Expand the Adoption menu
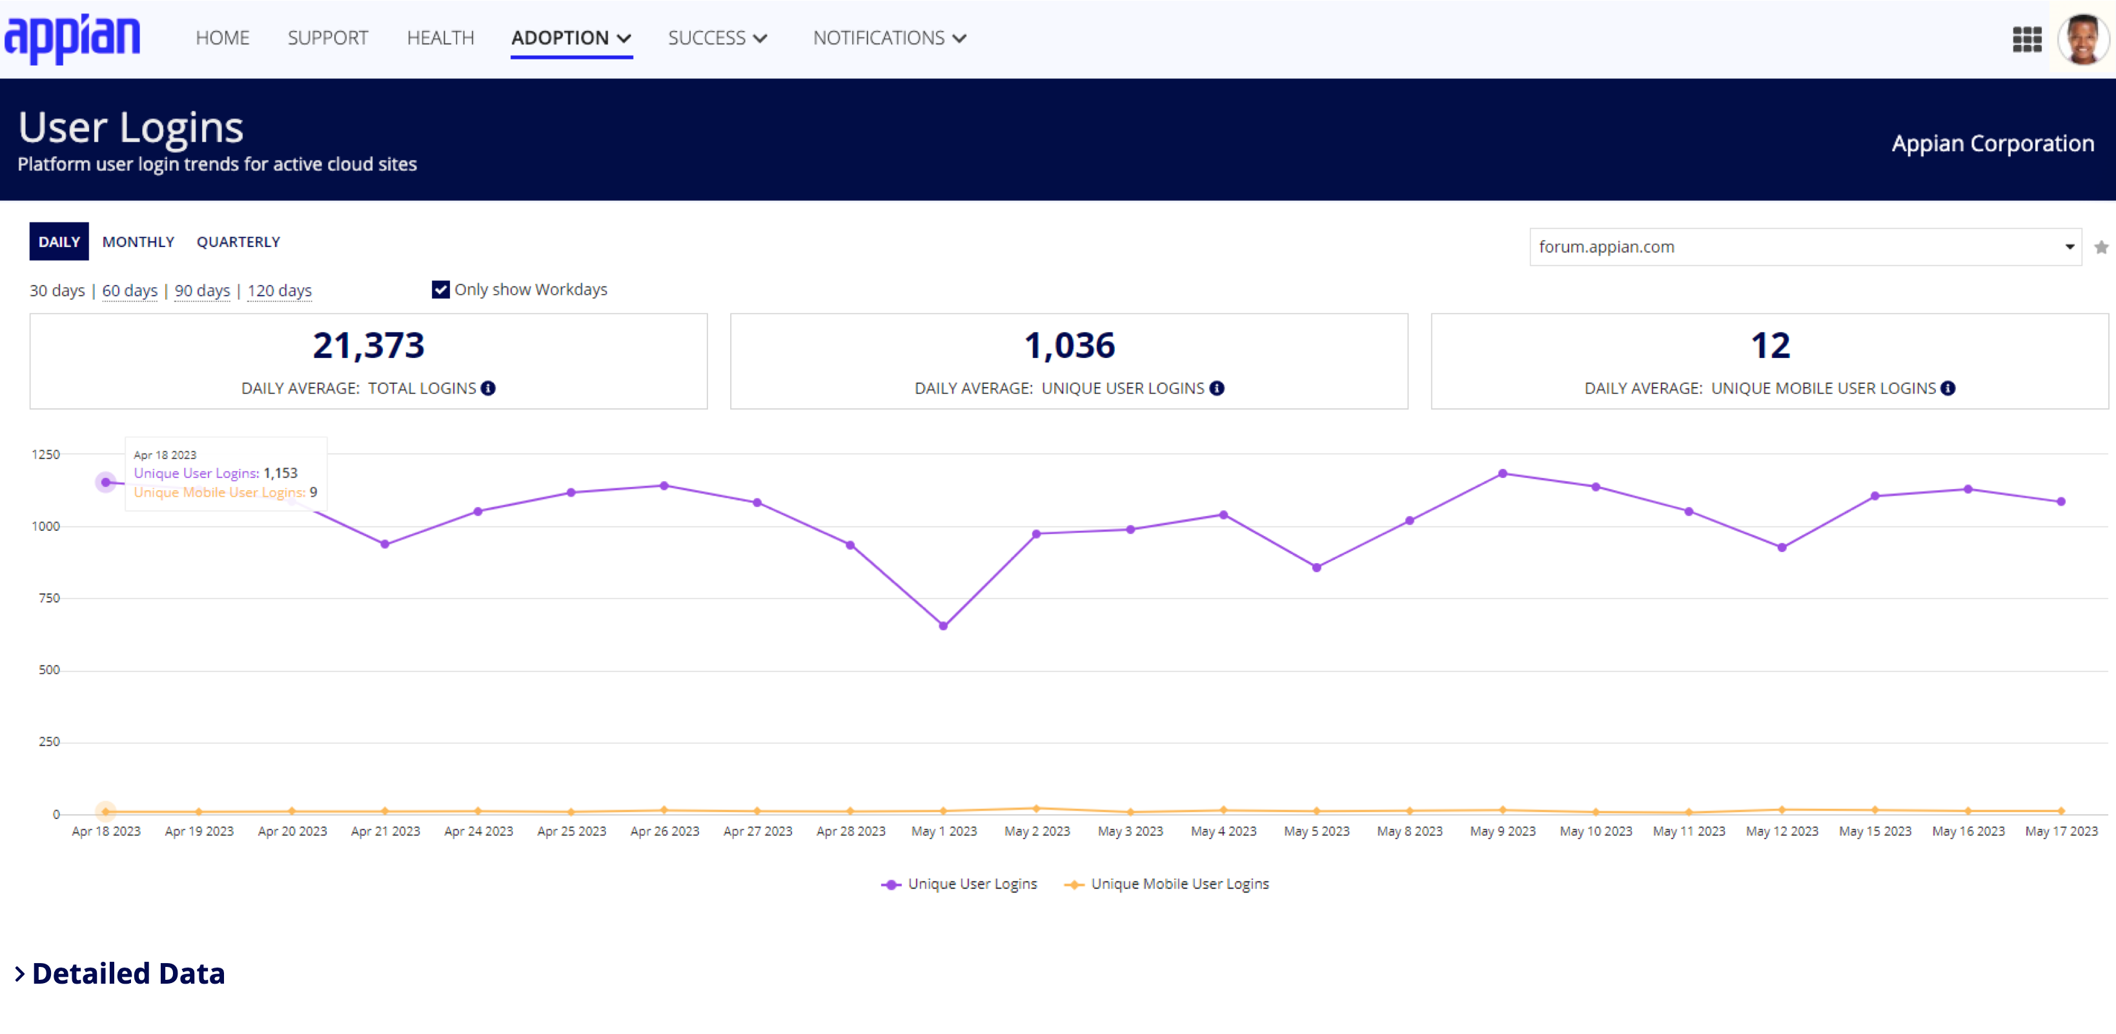Screen dimensions: 2116x1034 pos(571,38)
